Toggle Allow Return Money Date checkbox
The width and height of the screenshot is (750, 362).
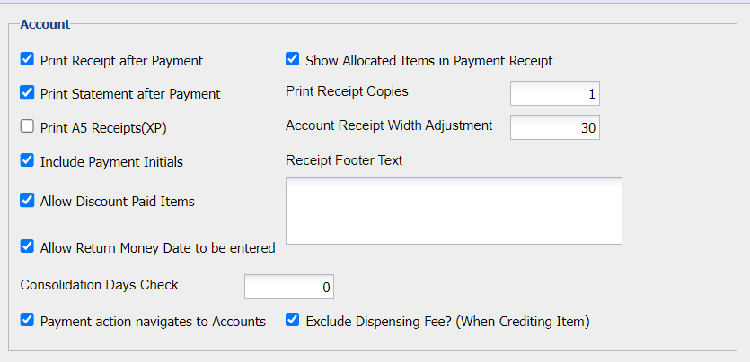pos(27,246)
